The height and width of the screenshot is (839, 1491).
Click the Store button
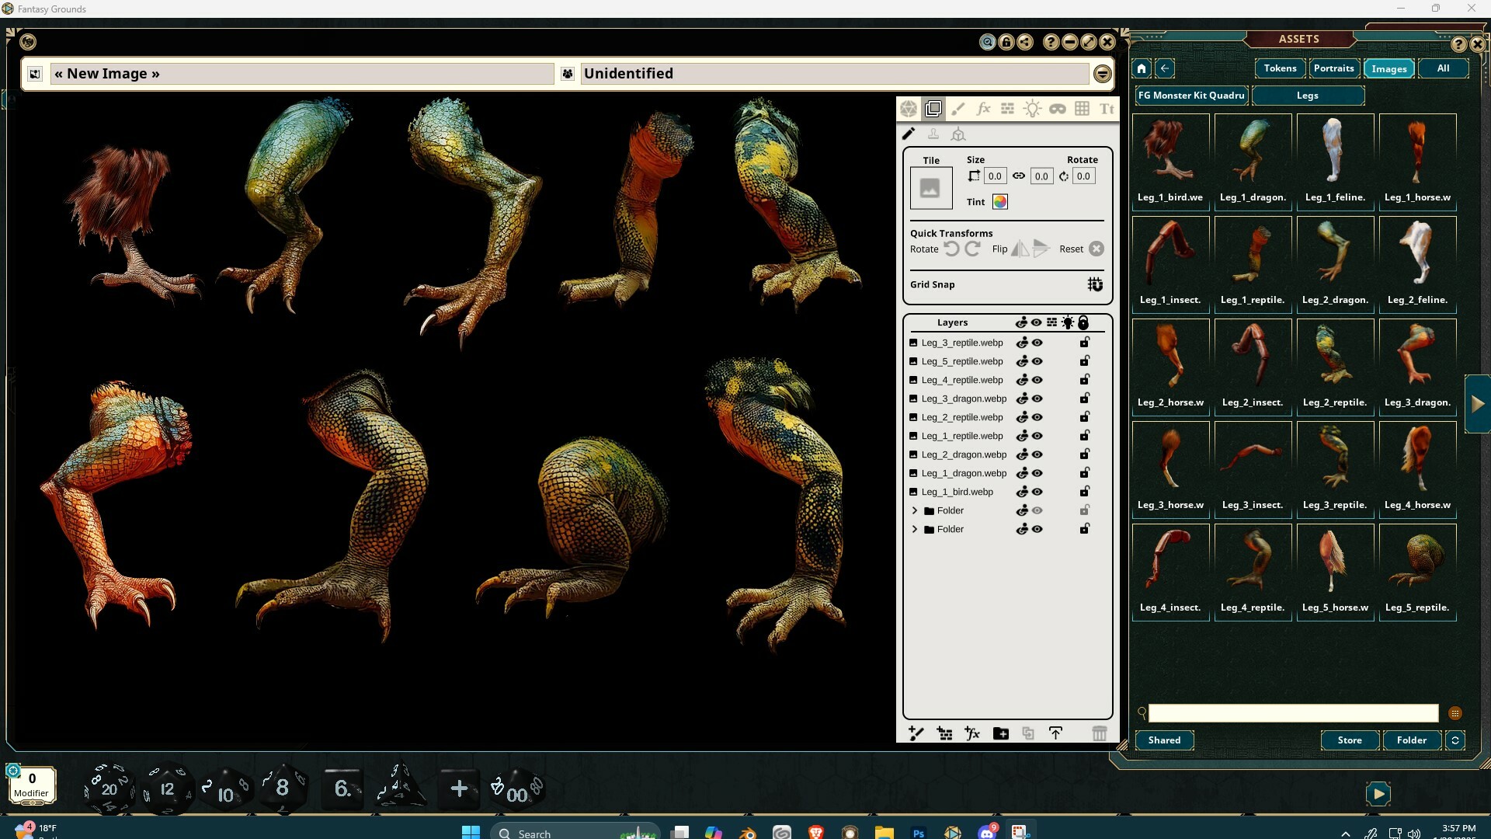click(x=1350, y=740)
